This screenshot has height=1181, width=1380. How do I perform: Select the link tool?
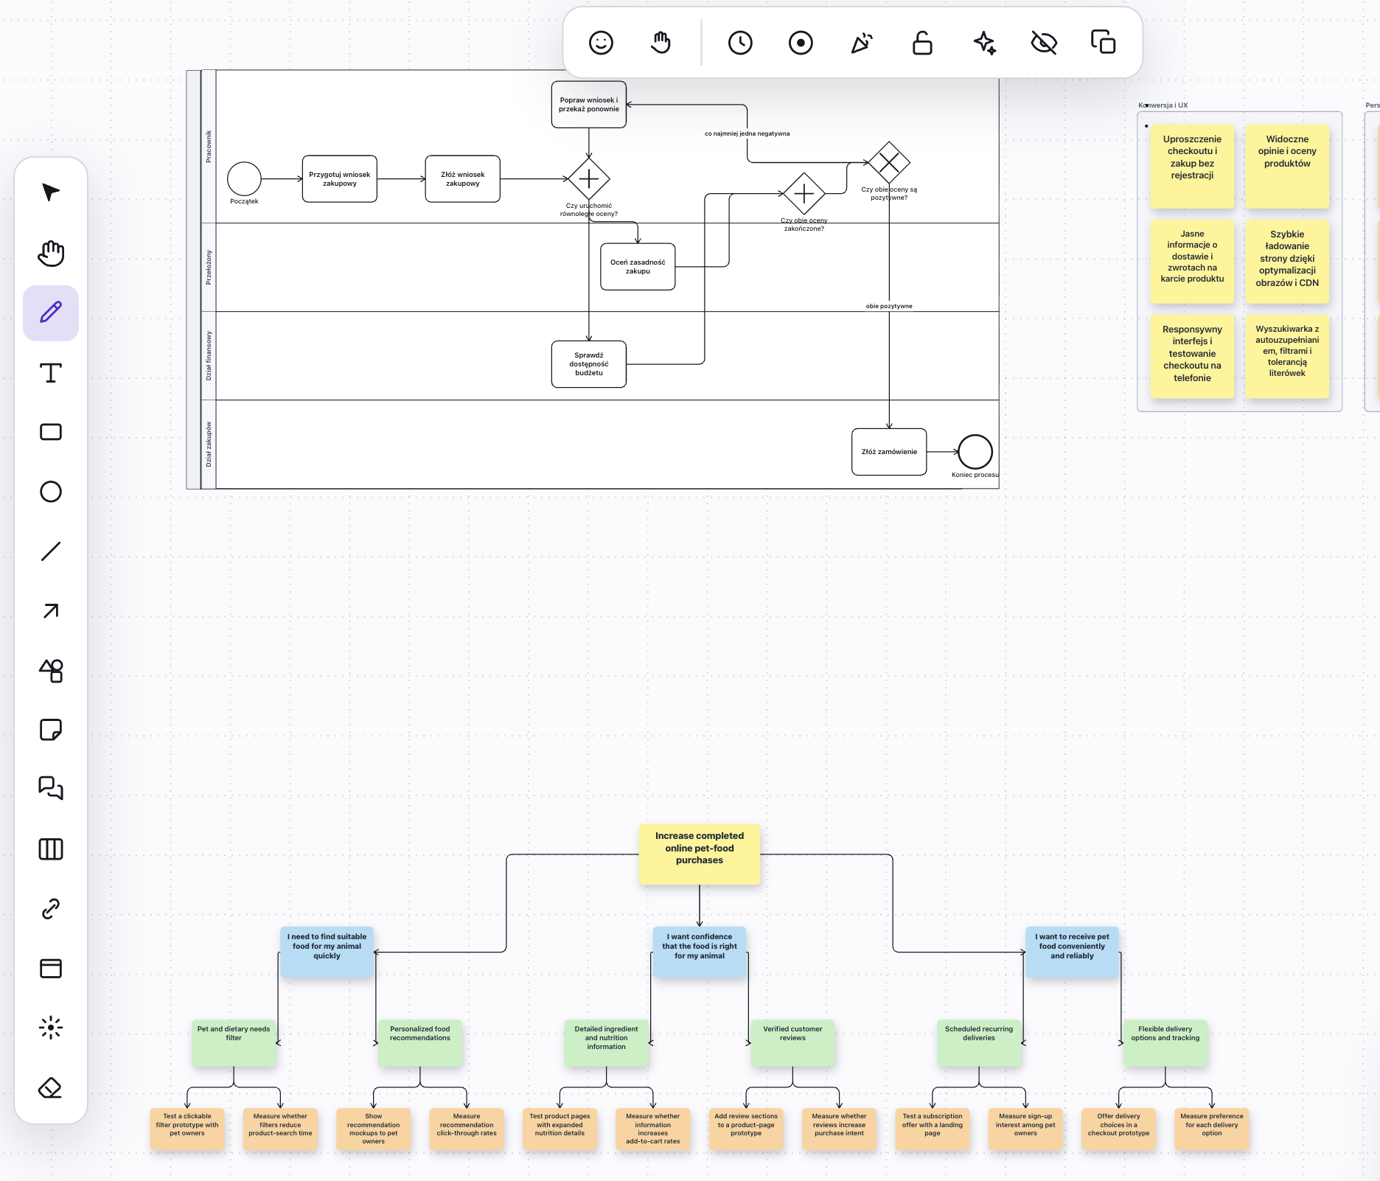coord(50,909)
